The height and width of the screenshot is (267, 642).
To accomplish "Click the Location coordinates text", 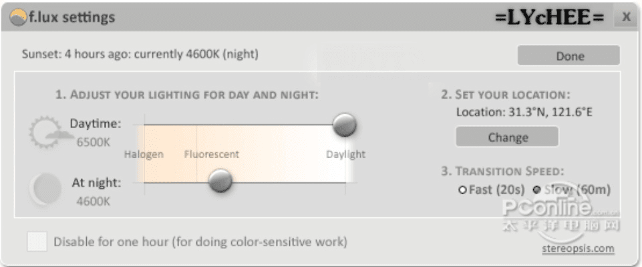I will 524,111.
